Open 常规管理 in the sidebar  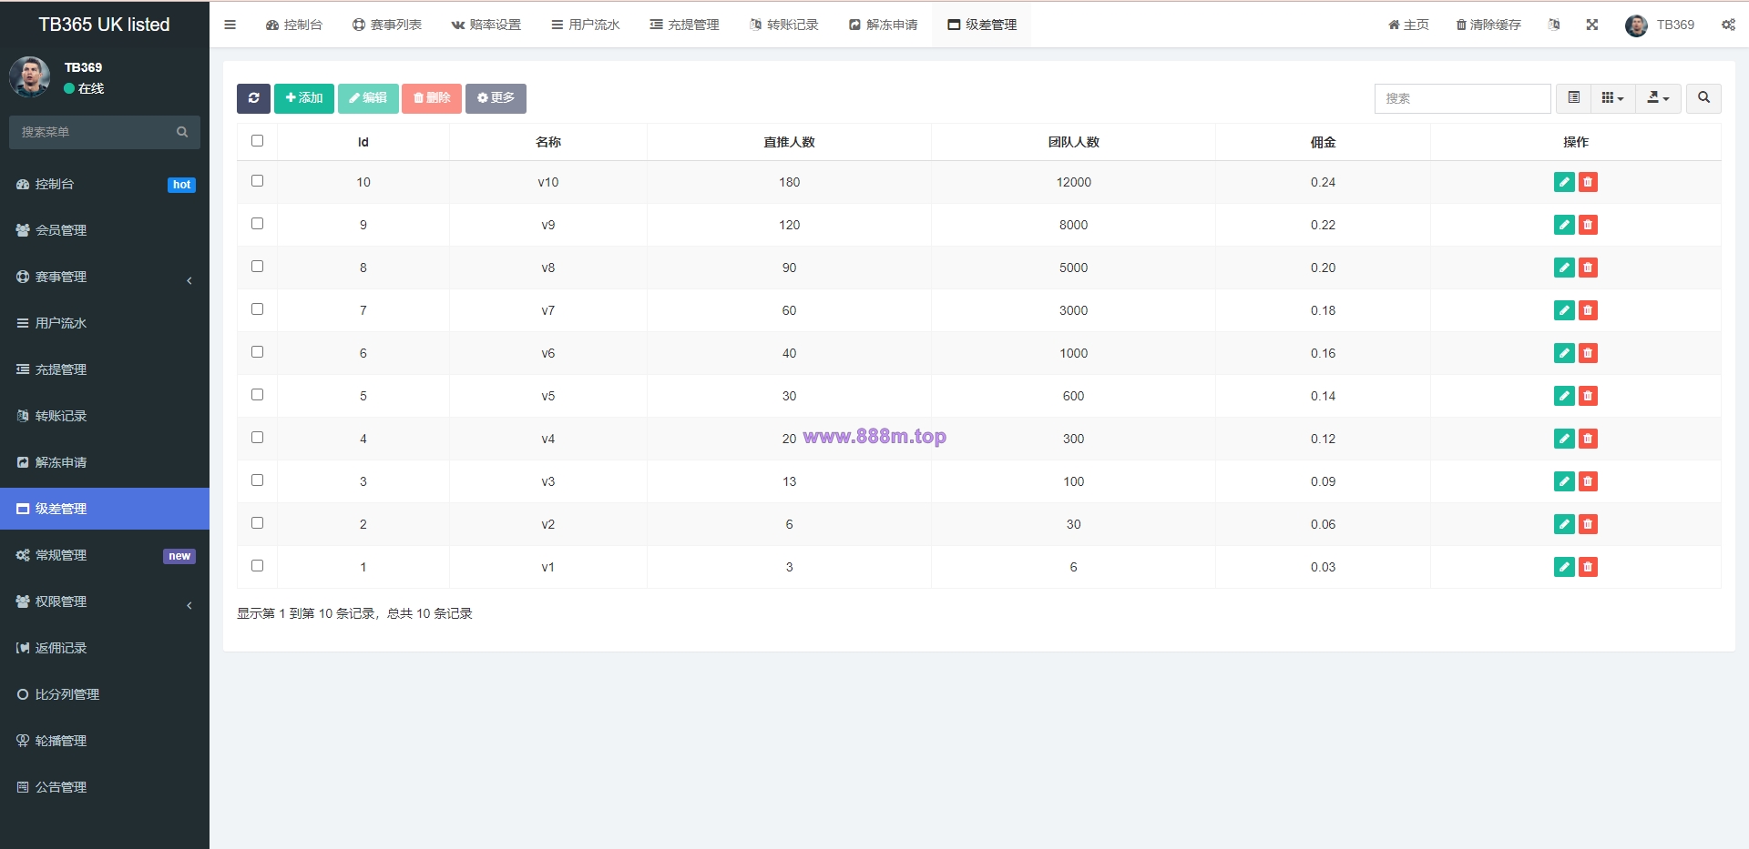coord(105,555)
